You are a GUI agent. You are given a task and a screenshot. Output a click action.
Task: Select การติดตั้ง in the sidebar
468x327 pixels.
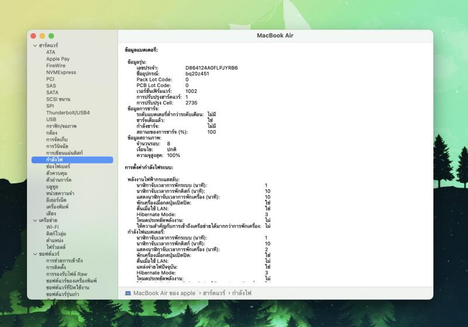pyautogui.click(x=56, y=267)
